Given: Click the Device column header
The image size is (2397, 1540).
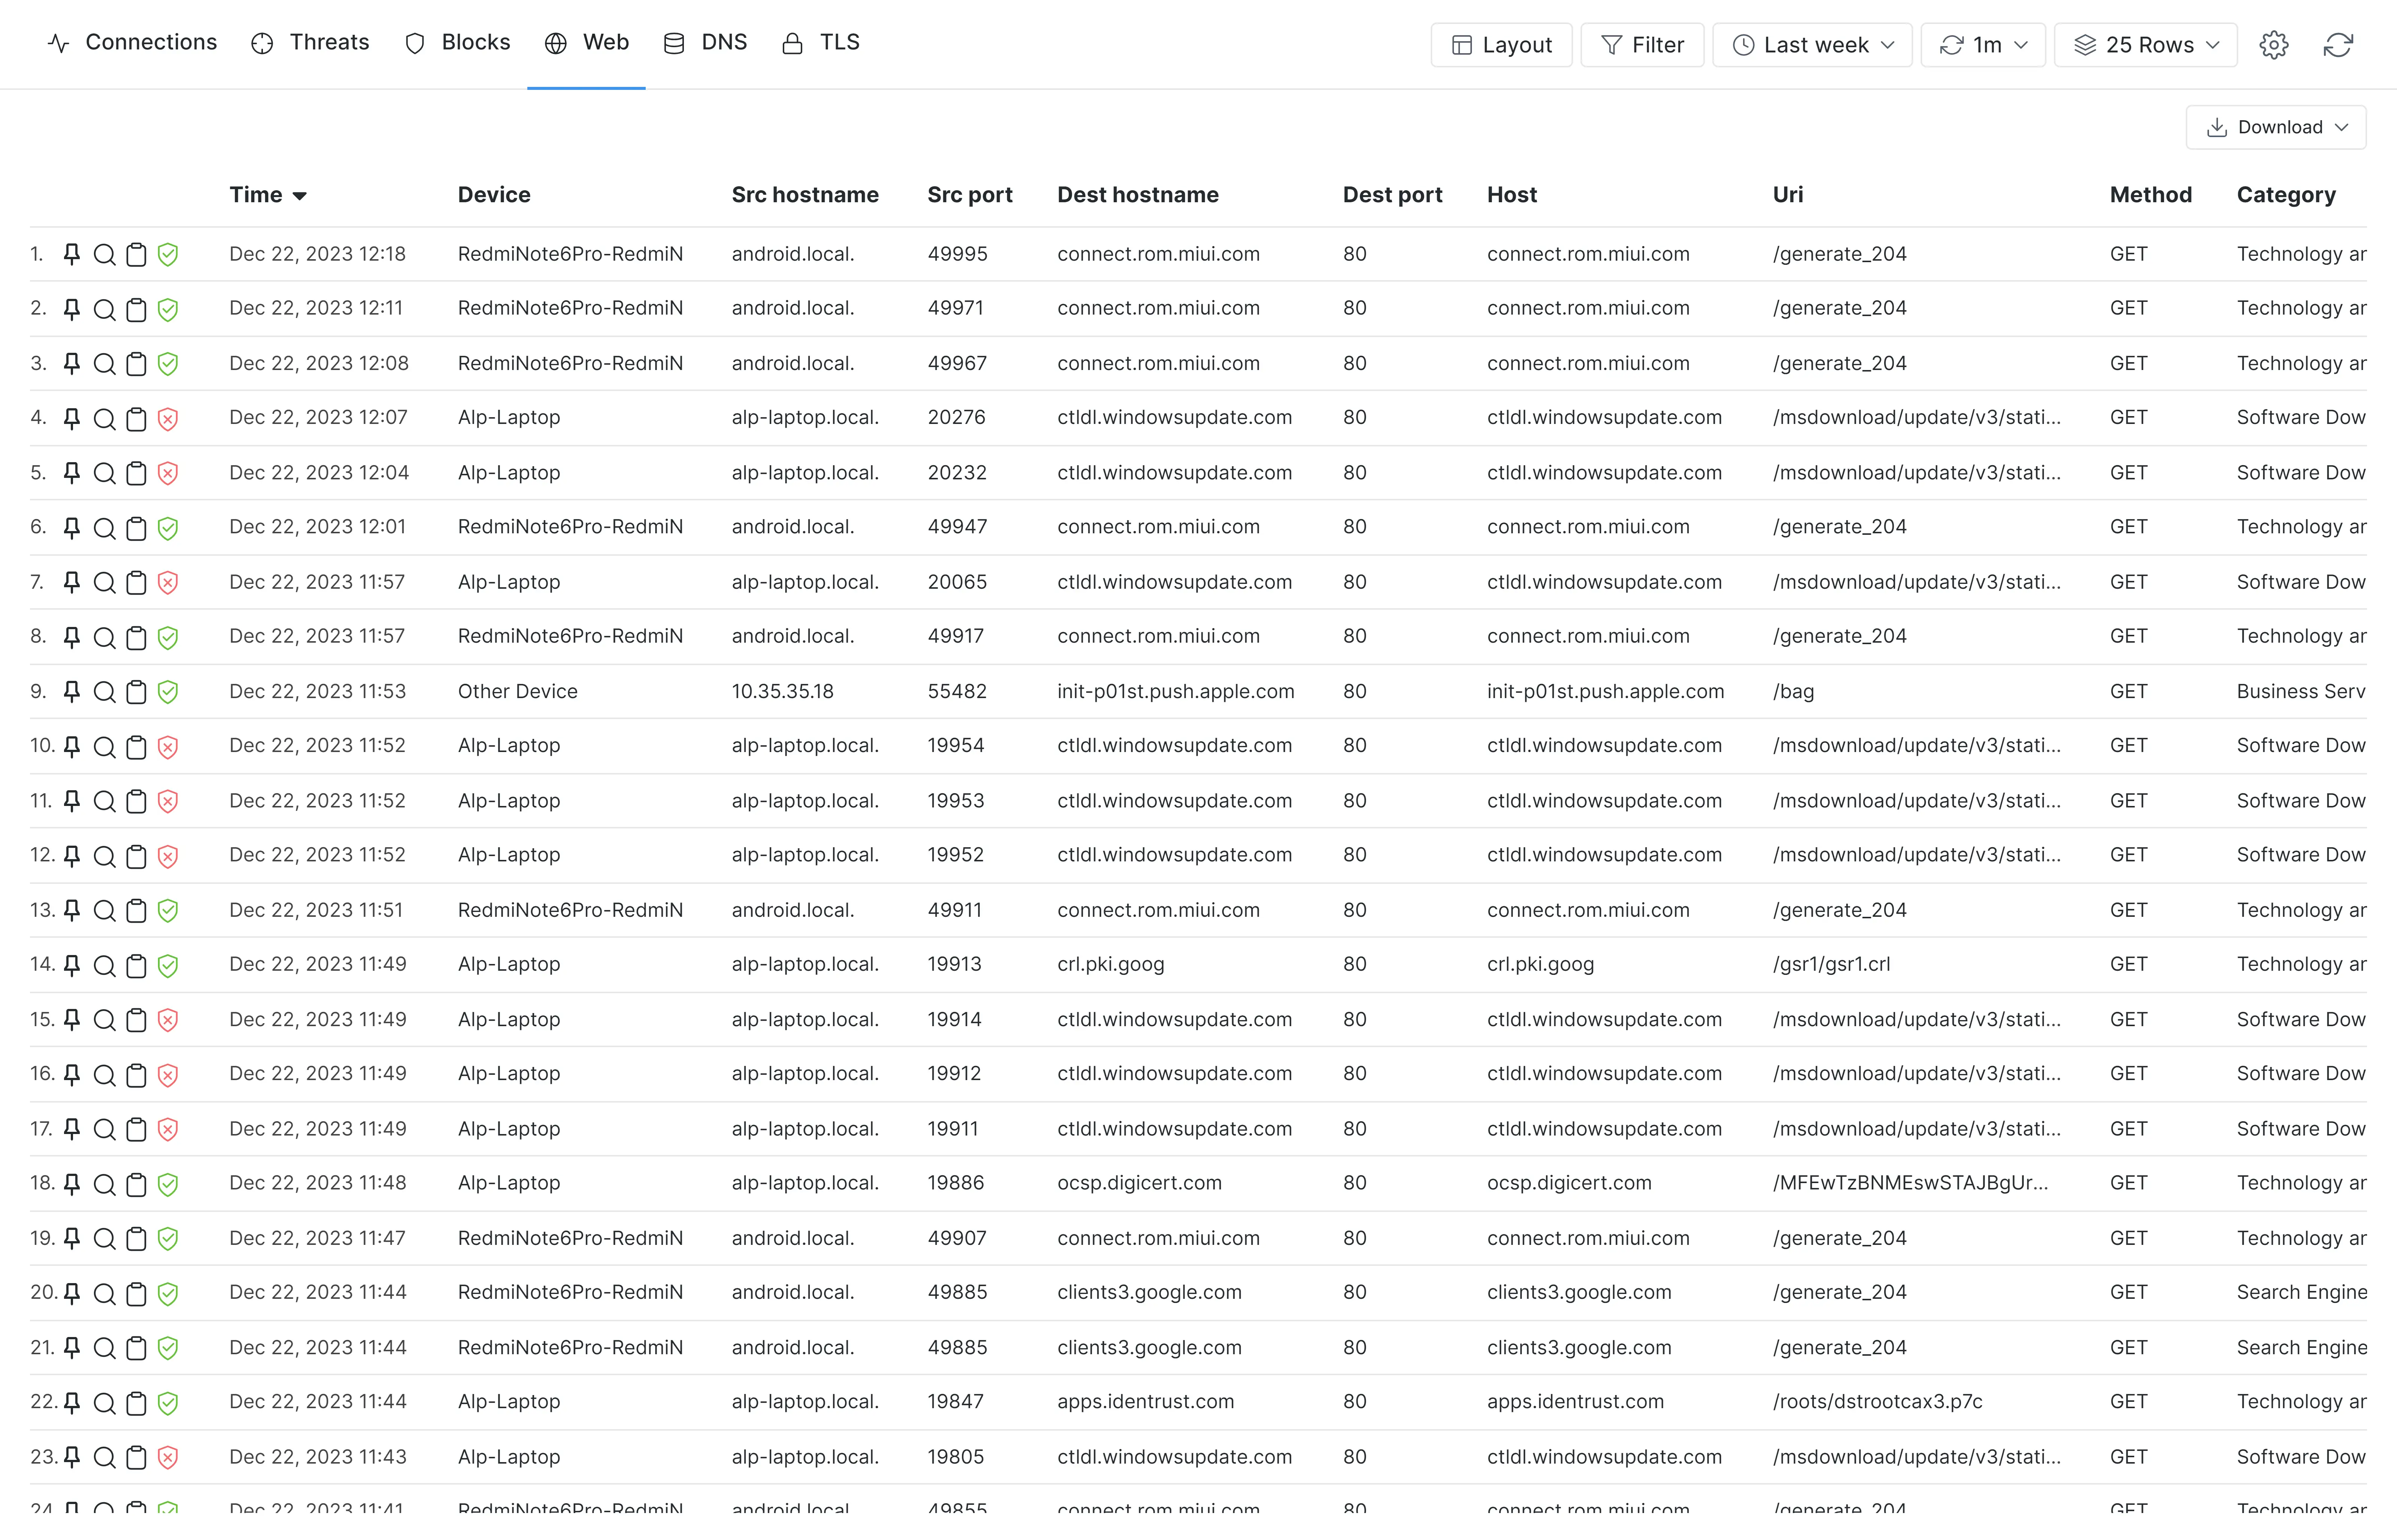Looking at the screenshot, I should pyautogui.click(x=494, y=195).
